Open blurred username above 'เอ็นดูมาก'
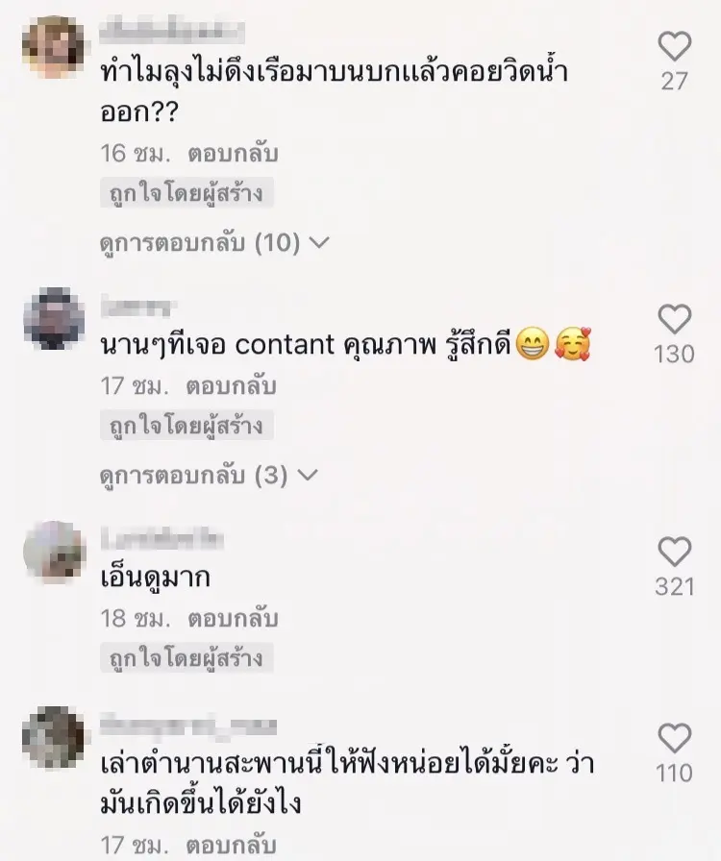This screenshot has height=861, width=721. click(162, 539)
